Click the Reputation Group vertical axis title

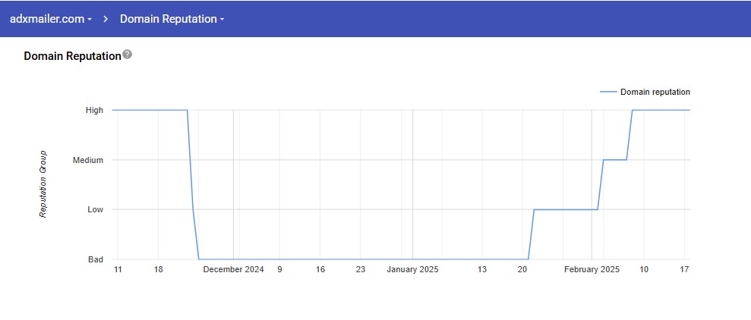[x=43, y=184]
